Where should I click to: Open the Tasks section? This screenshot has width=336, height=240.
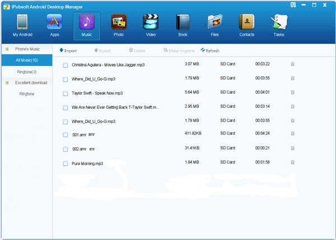278,26
